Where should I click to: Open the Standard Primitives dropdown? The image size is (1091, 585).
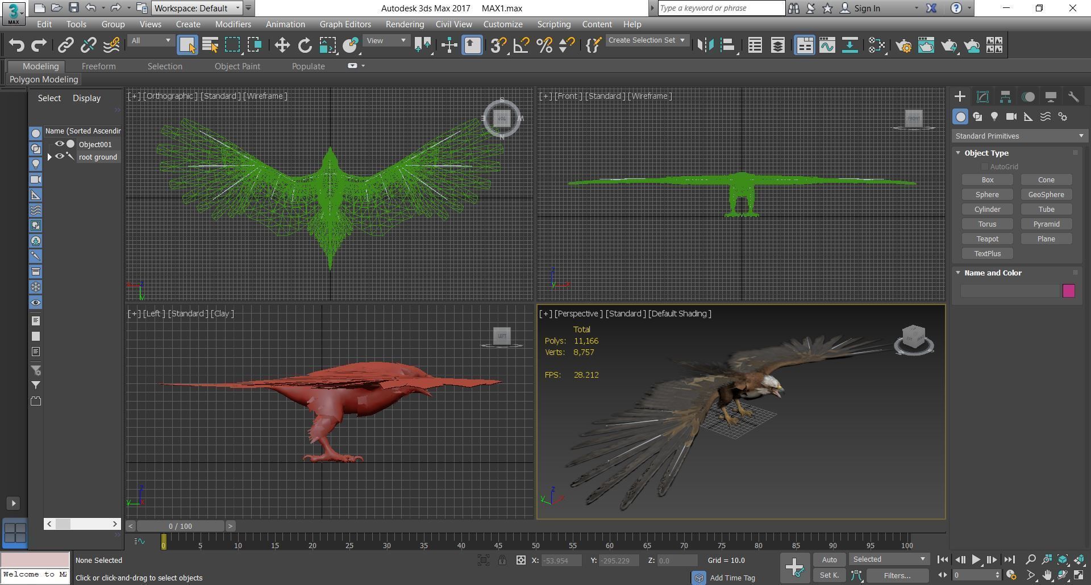point(1019,136)
